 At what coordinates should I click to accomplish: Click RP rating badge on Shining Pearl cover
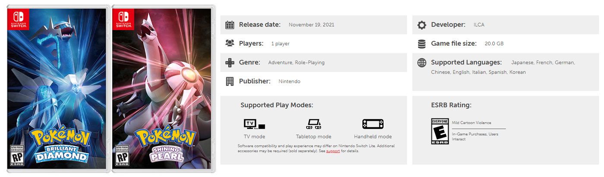pos(121,155)
